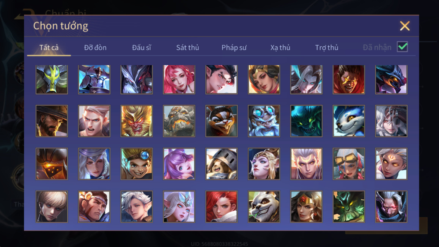Image resolution: width=439 pixels, height=247 pixels.
Task: Select the red-haired woman hero portrait
Action: (222, 207)
